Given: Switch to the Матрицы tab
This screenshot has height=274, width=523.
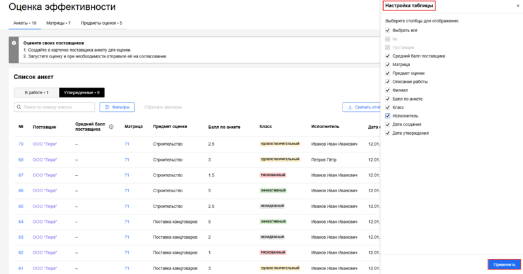Looking at the screenshot, I should click(x=58, y=23).
